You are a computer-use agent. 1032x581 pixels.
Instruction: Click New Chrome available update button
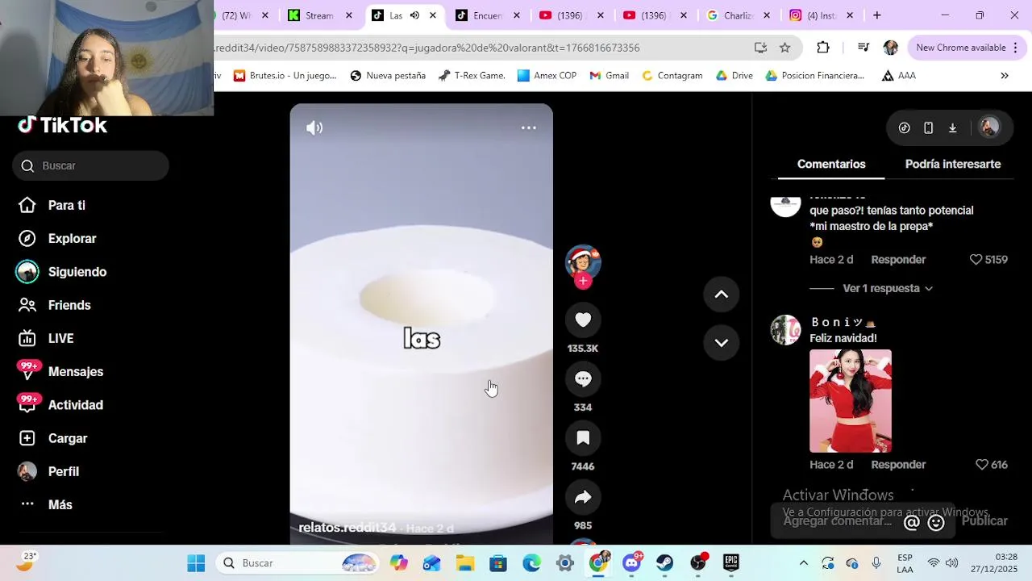[966, 48]
